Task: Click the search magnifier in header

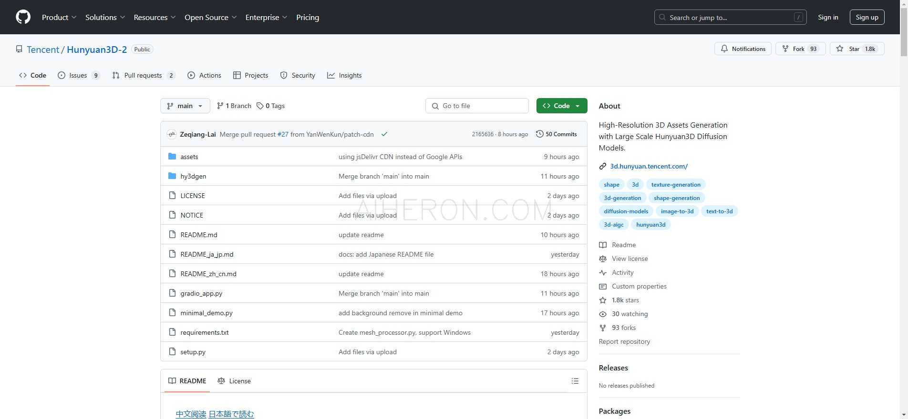Action: [x=662, y=17]
